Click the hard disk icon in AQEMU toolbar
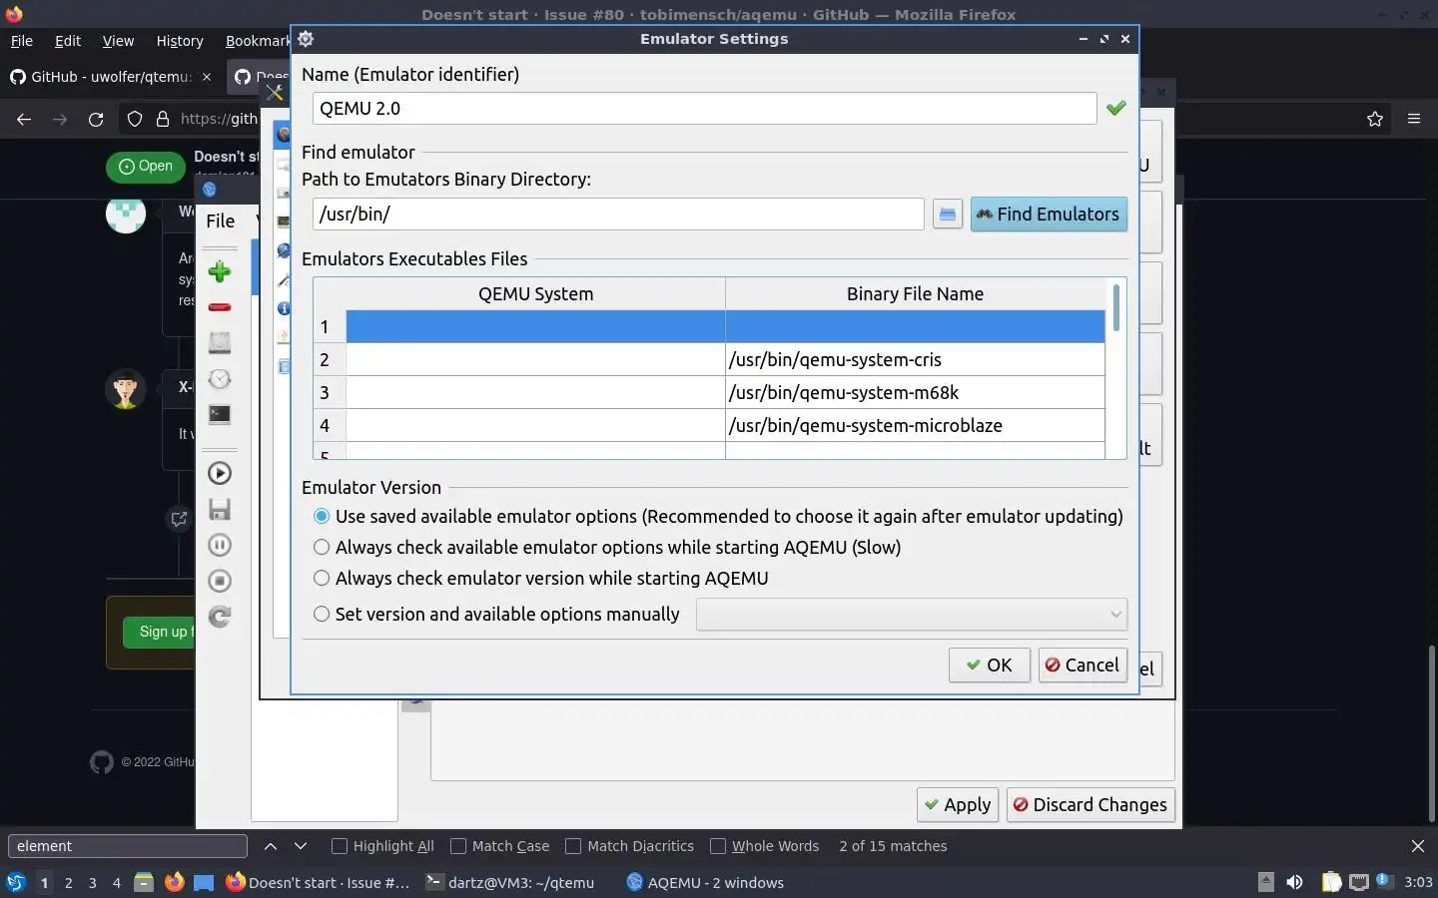This screenshot has width=1438, height=898. [220, 342]
